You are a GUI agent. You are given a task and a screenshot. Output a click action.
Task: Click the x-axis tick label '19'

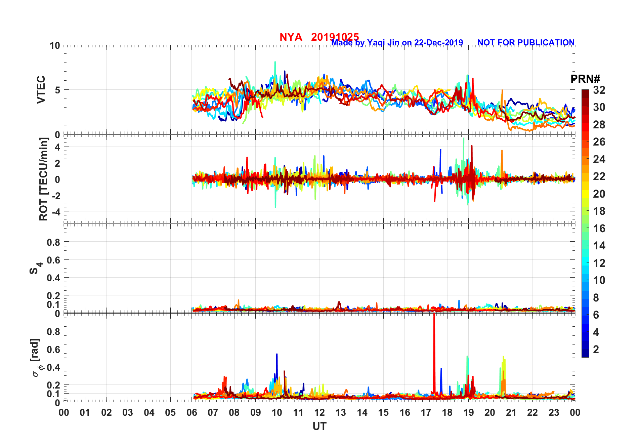click(x=469, y=413)
